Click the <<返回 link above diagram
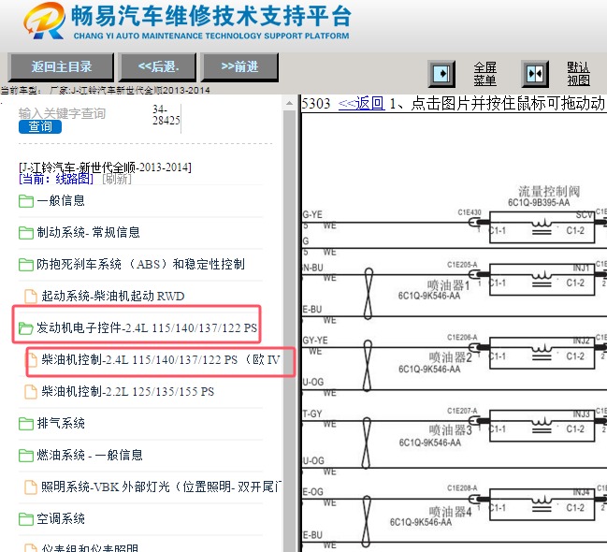This screenshot has width=607, height=552. tap(362, 104)
